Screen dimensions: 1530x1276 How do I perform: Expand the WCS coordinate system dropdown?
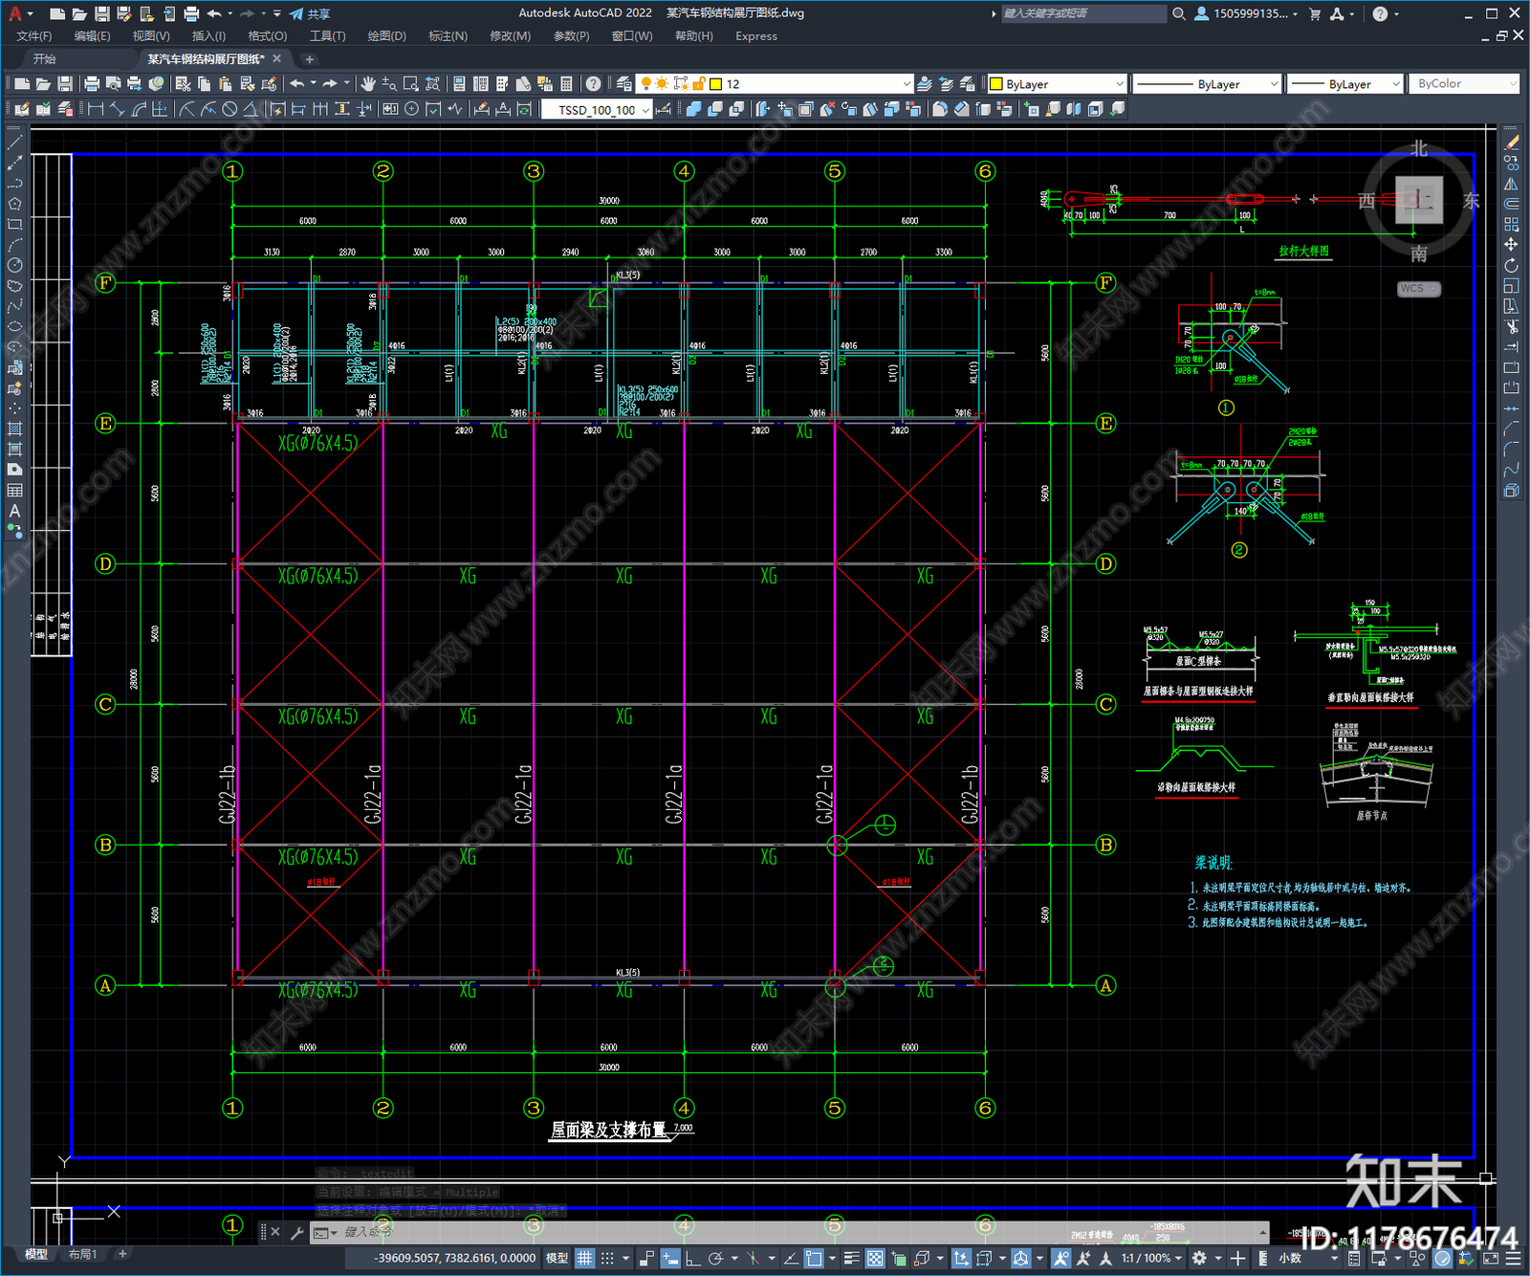(x=1419, y=289)
